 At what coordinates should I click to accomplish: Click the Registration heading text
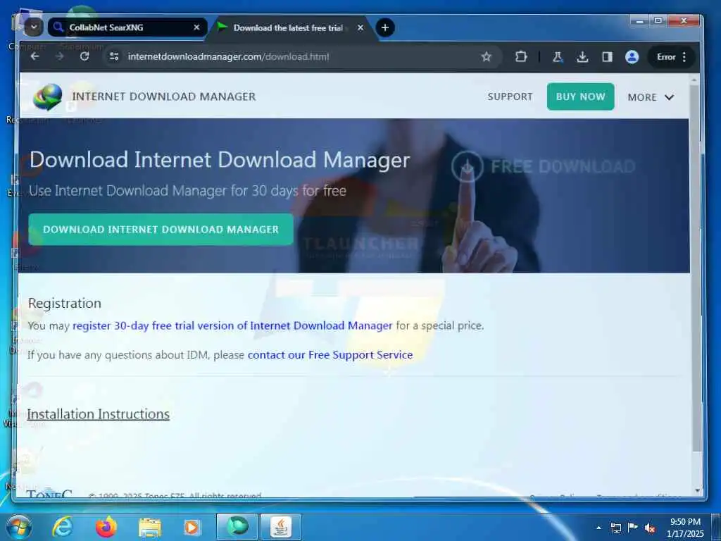64,303
